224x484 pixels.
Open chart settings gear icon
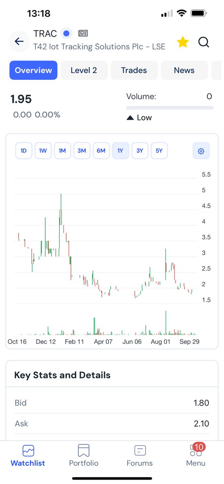point(201,151)
